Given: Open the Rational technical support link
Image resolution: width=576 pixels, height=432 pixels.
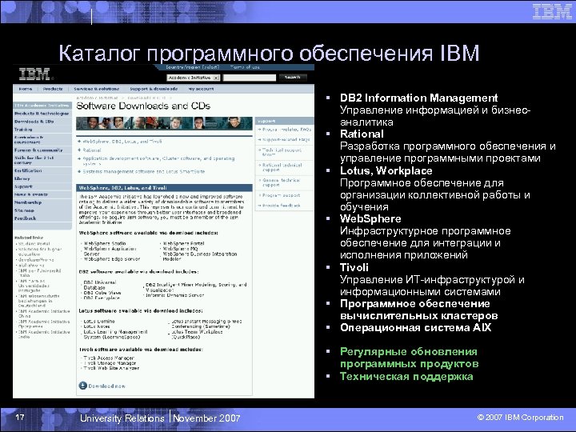Looking at the screenshot, I should [282, 167].
